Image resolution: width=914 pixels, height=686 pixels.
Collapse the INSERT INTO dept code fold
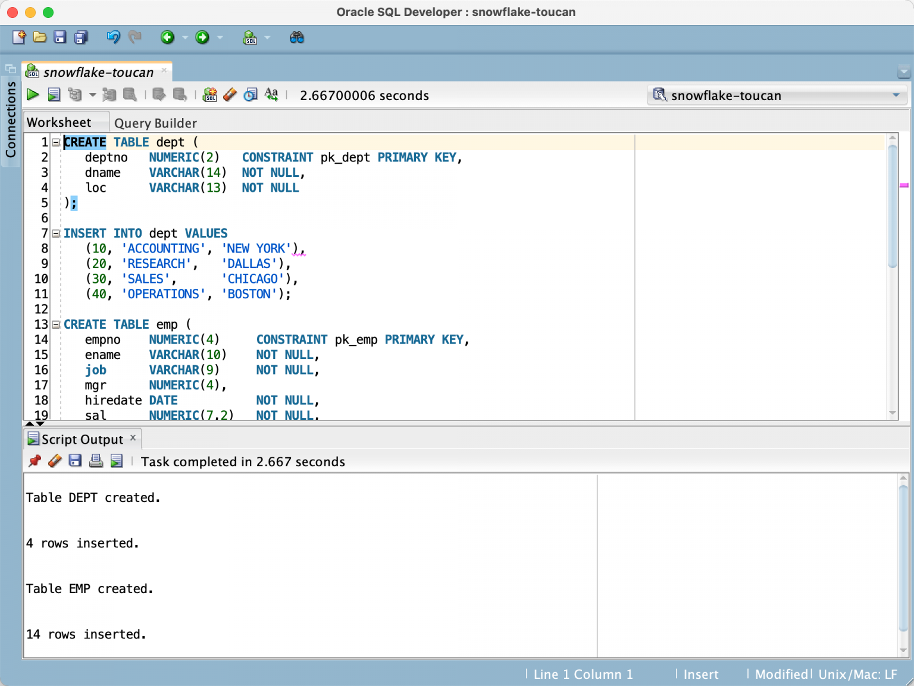coord(56,233)
